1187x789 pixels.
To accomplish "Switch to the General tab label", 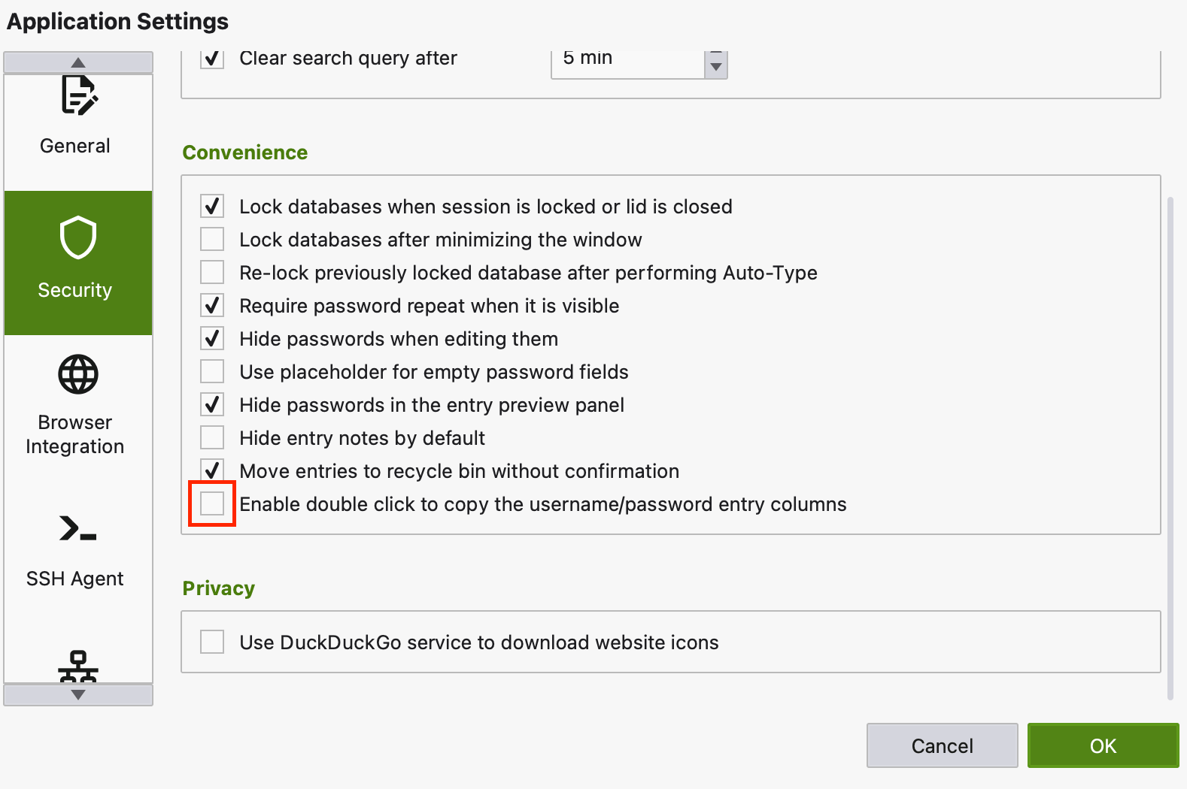I will [x=75, y=146].
